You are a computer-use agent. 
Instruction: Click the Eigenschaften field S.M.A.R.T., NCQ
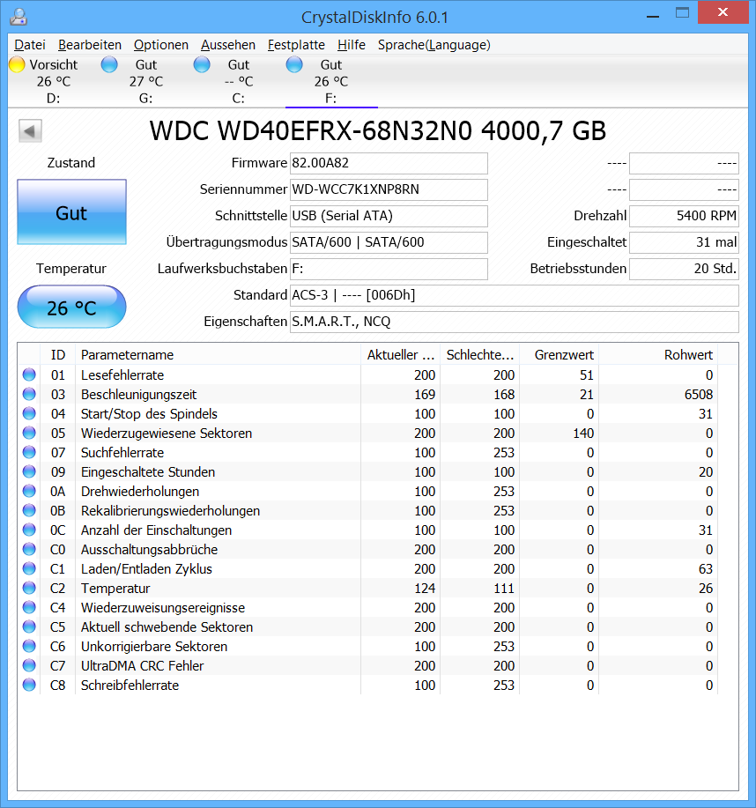point(515,322)
